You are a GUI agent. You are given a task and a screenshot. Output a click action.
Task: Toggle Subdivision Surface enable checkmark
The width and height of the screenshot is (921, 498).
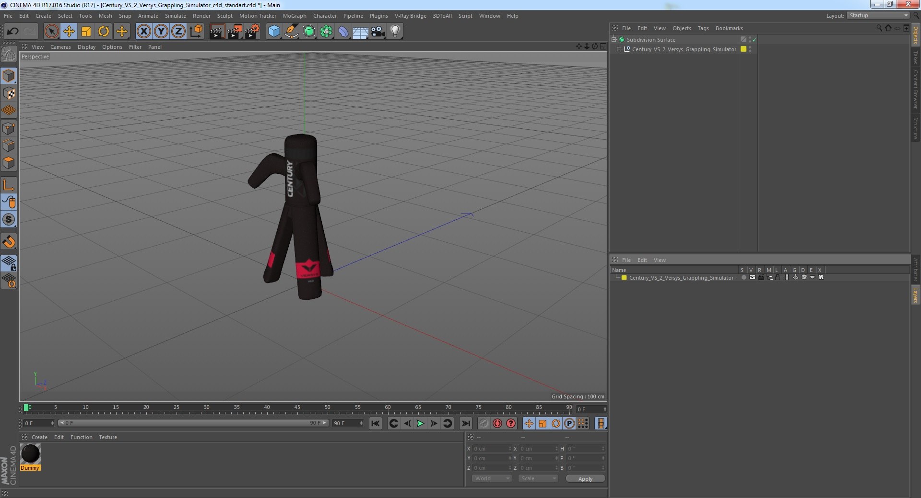(x=754, y=40)
